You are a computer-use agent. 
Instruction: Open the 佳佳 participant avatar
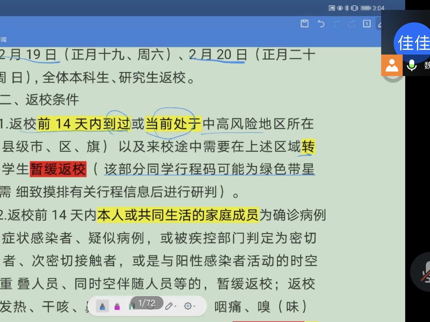(x=413, y=42)
